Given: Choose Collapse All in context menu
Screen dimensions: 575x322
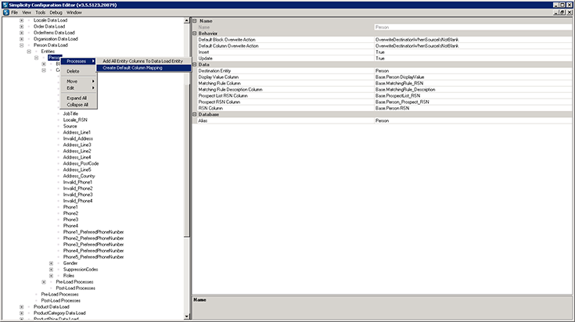Looking at the screenshot, I should (78, 105).
